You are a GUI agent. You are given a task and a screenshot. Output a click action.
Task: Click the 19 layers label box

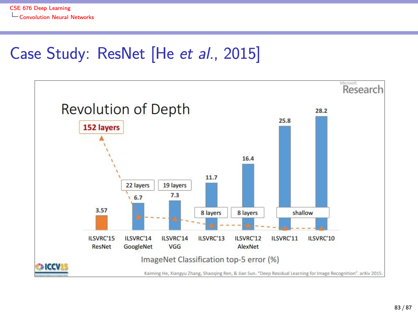point(175,185)
